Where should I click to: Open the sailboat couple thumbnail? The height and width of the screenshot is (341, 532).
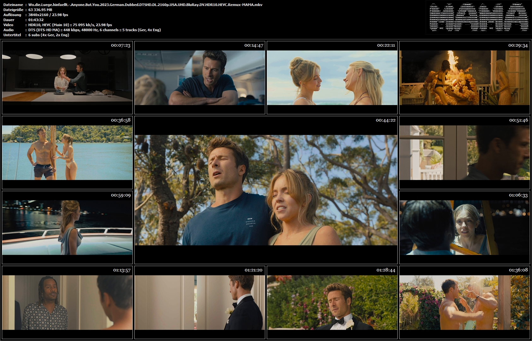point(67,153)
